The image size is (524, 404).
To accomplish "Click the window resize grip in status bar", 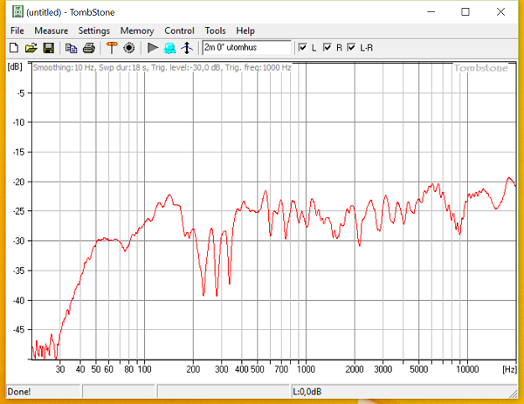I will click(513, 394).
